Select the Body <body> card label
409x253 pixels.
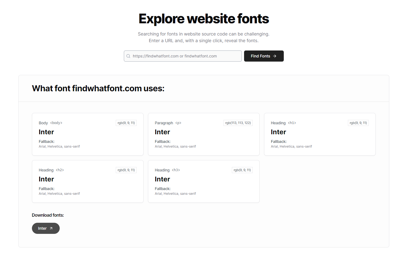tap(51, 123)
